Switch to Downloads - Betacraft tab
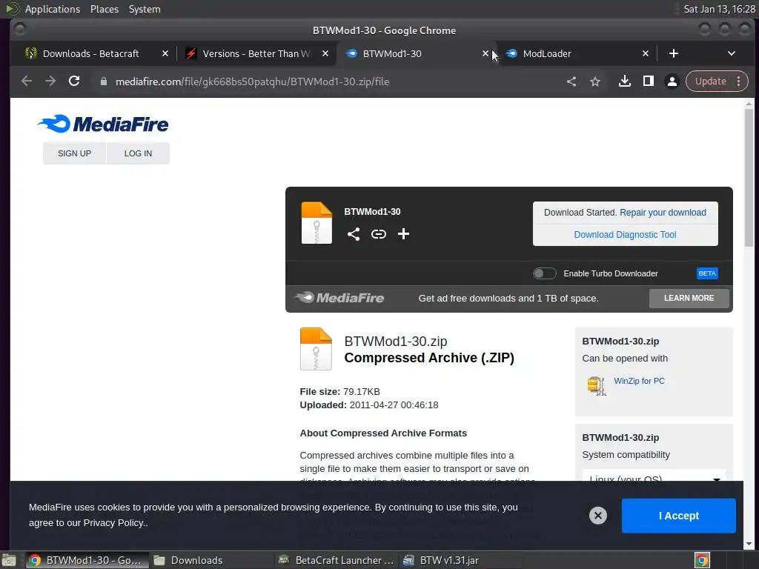 [x=90, y=53]
